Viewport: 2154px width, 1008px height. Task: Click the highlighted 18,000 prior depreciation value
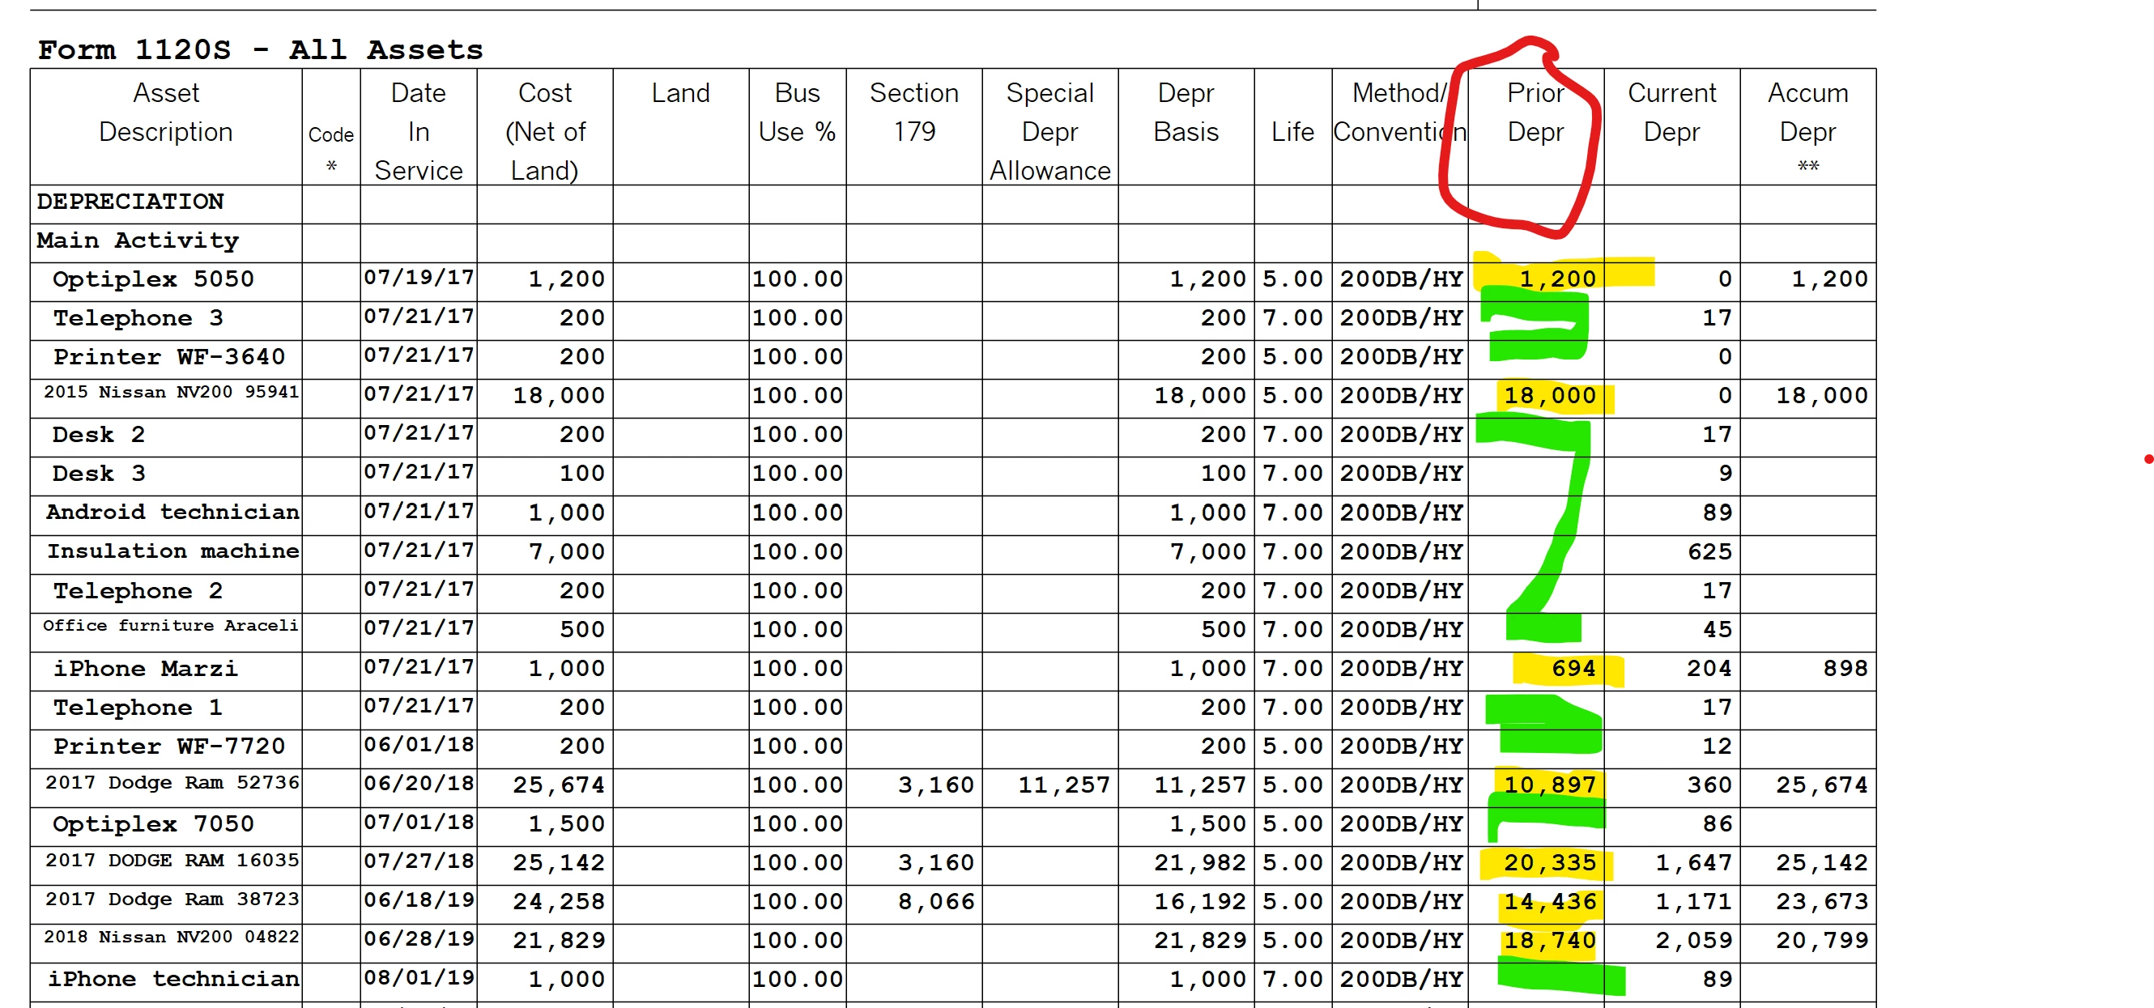tap(1549, 395)
